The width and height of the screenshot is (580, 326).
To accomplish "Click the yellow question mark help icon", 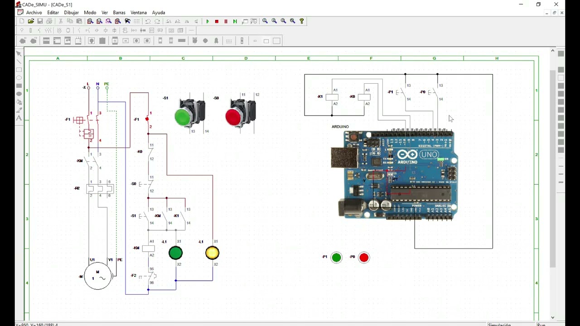I will 302,21.
